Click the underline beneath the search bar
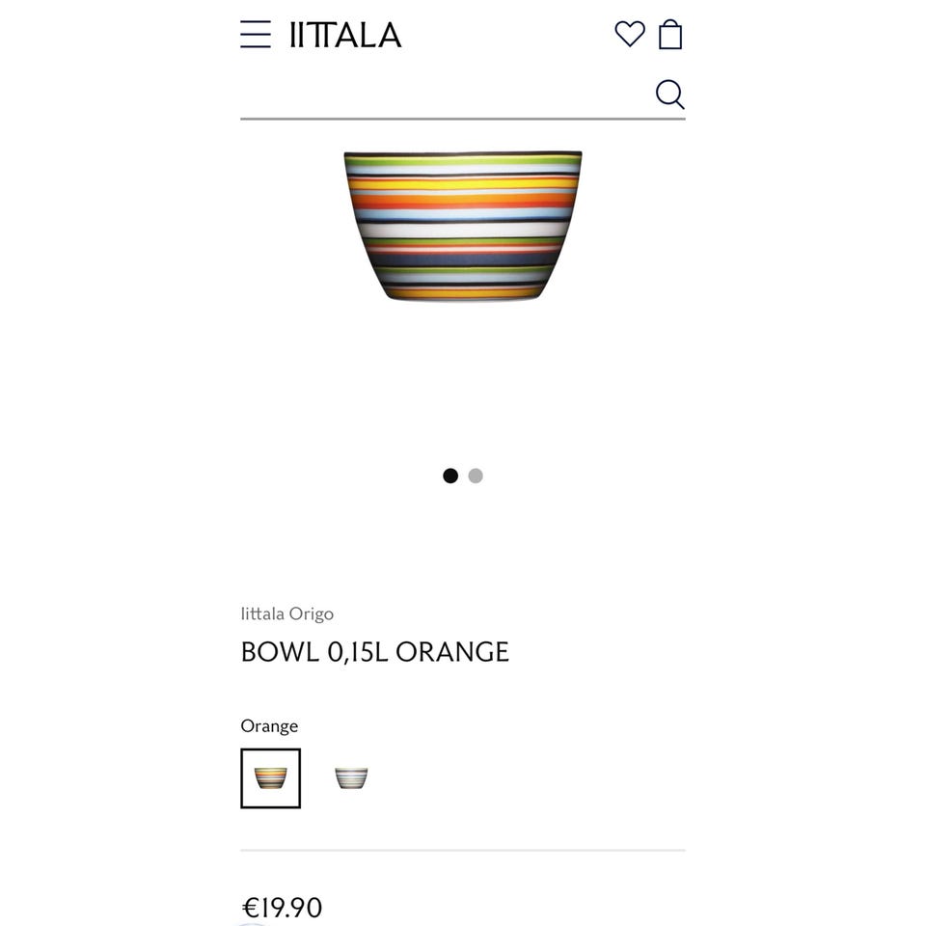Image resolution: width=926 pixels, height=926 pixels. pos(463,119)
